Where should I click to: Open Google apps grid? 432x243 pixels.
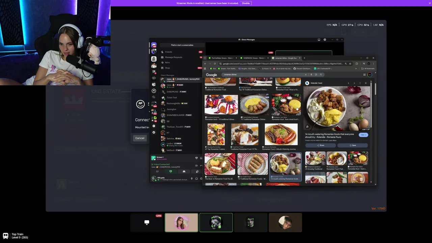click(364, 75)
